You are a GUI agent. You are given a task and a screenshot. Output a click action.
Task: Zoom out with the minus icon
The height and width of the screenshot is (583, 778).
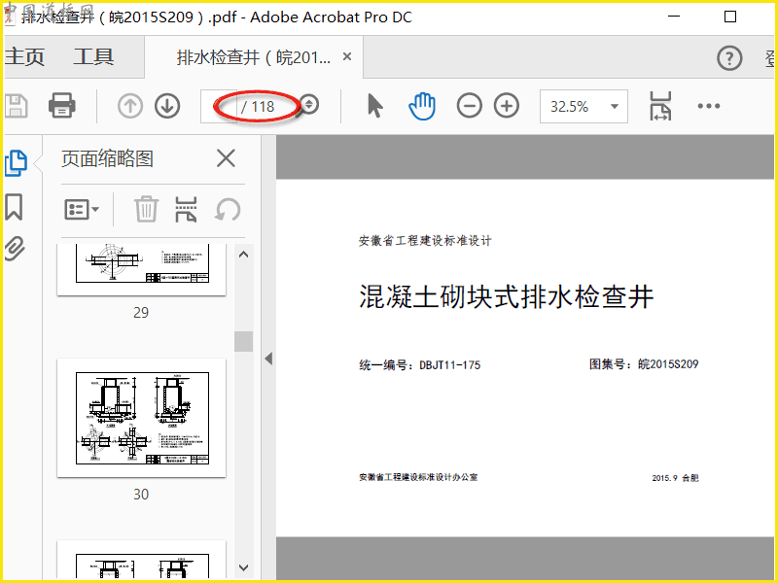click(x=470, y=106)
